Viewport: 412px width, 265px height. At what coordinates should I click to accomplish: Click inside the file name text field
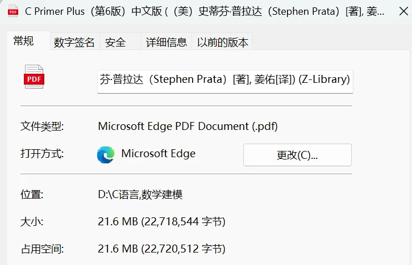(225, 81)
